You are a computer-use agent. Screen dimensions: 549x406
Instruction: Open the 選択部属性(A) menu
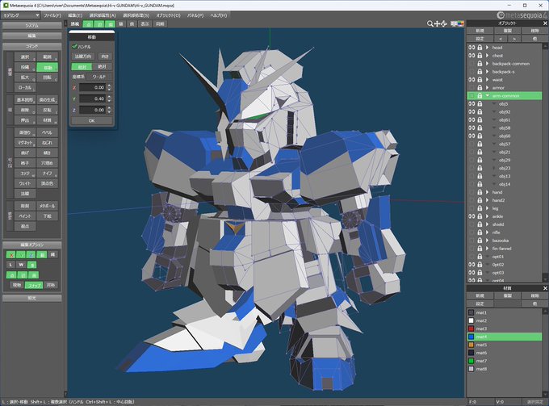coord(103,15)
